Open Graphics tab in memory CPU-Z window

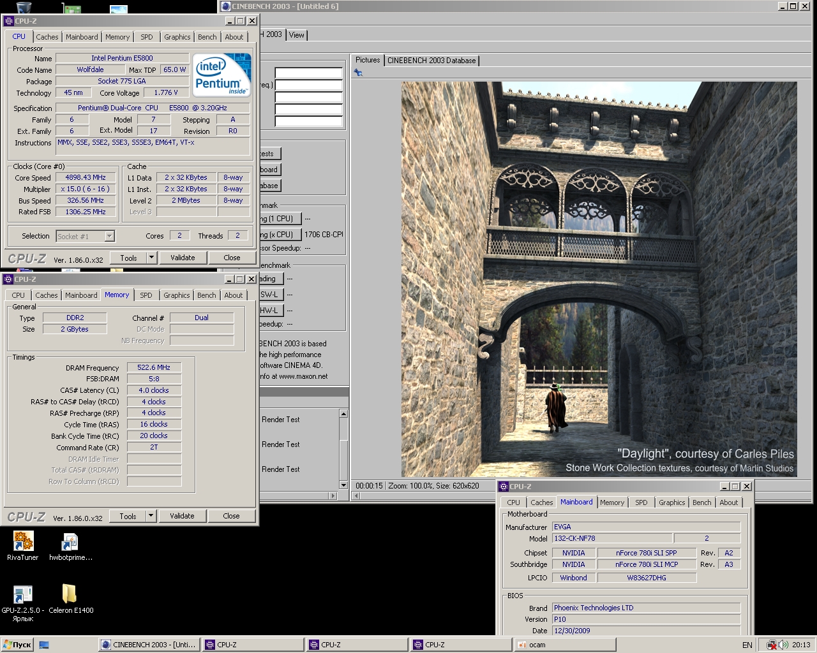click(x=177, y=295)
